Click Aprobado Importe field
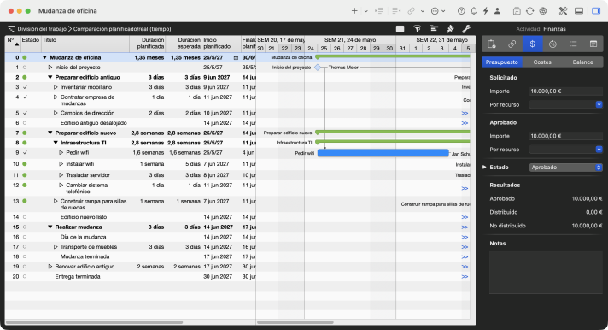This screenshot has width=608, height=330. tap(566, 136)
